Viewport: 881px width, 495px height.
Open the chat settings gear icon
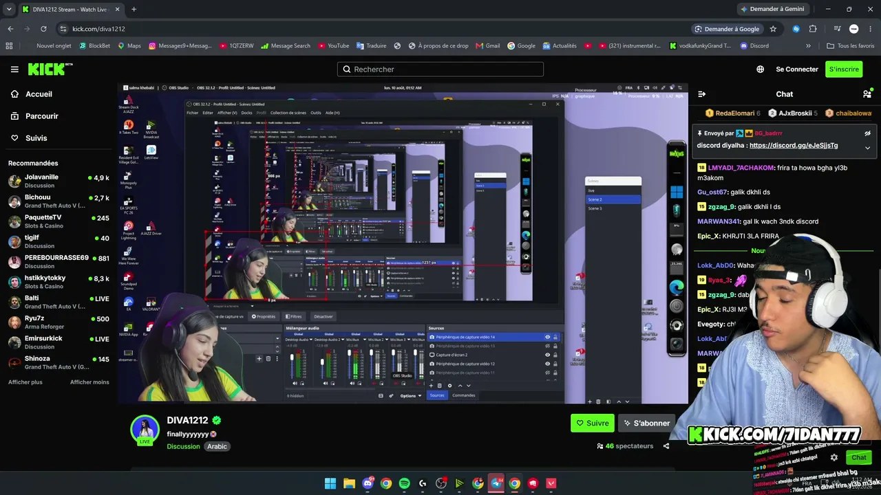tap(834, 457)
